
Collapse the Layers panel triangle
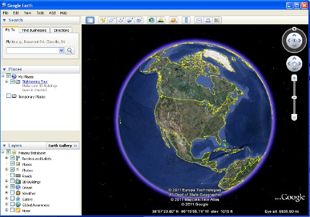[4, 146]
